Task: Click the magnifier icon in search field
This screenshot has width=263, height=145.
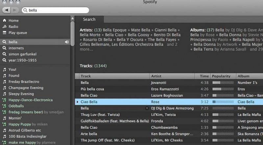Action: (25, 10)
